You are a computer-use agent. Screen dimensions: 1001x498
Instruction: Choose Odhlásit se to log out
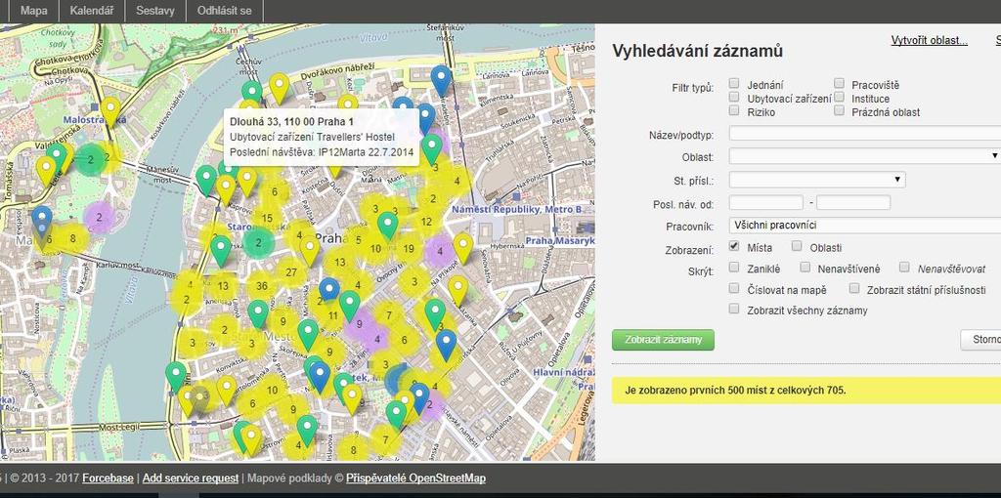click(x=224, y=11)
